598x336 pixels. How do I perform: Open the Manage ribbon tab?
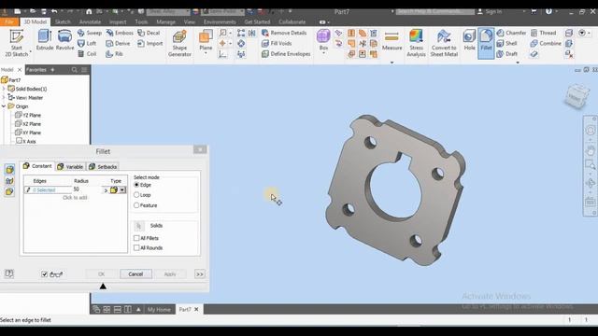coord(166,22)
